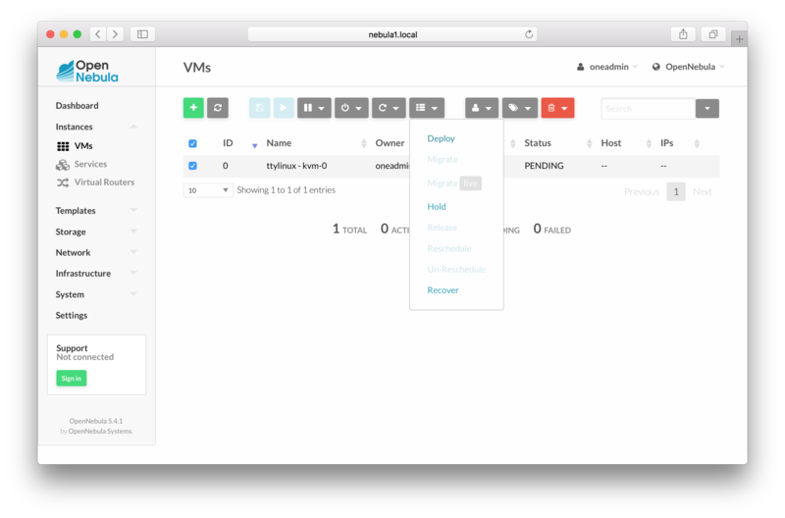
Task: Choose Hold in the dropdown menu
Action: click(437, 206)
